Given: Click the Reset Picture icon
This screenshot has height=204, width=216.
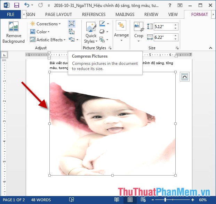Looking at the screenshot, I should point(72,40).
